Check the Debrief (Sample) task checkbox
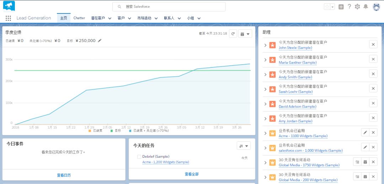The image size is (384, 184). click(139, 157)
